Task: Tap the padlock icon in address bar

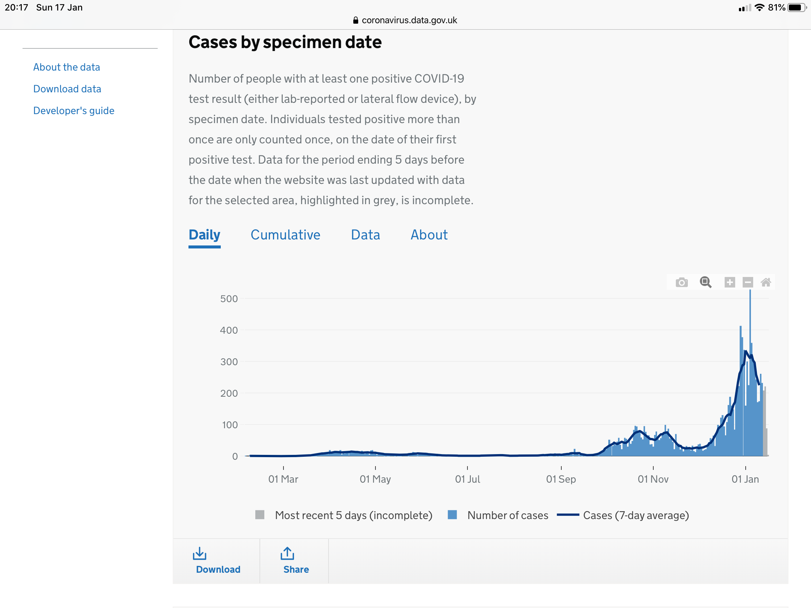Action: (x=356, y=20)
